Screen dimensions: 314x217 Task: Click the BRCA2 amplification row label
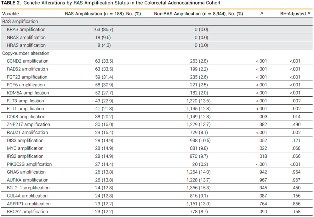pyautogui.click(x=27, y=211)
